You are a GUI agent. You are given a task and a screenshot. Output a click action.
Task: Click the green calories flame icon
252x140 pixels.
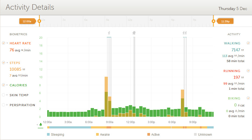pos(41,124)
